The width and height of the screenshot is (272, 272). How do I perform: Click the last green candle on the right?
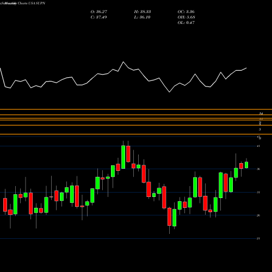click(246, 165)
